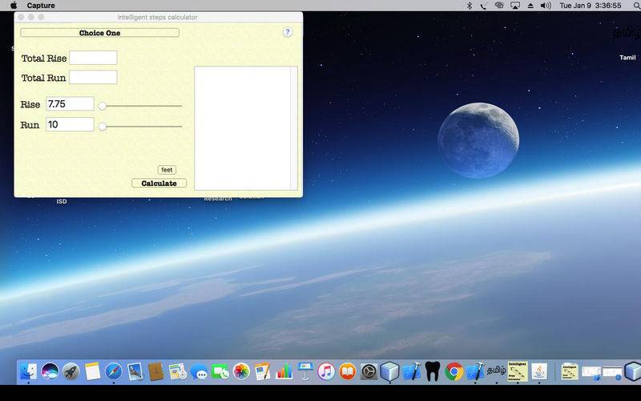Open the help question mark button

(288, 32)
